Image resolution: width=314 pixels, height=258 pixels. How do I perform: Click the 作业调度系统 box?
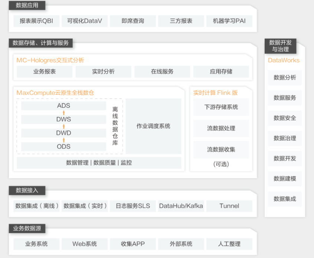pos(153,126)
